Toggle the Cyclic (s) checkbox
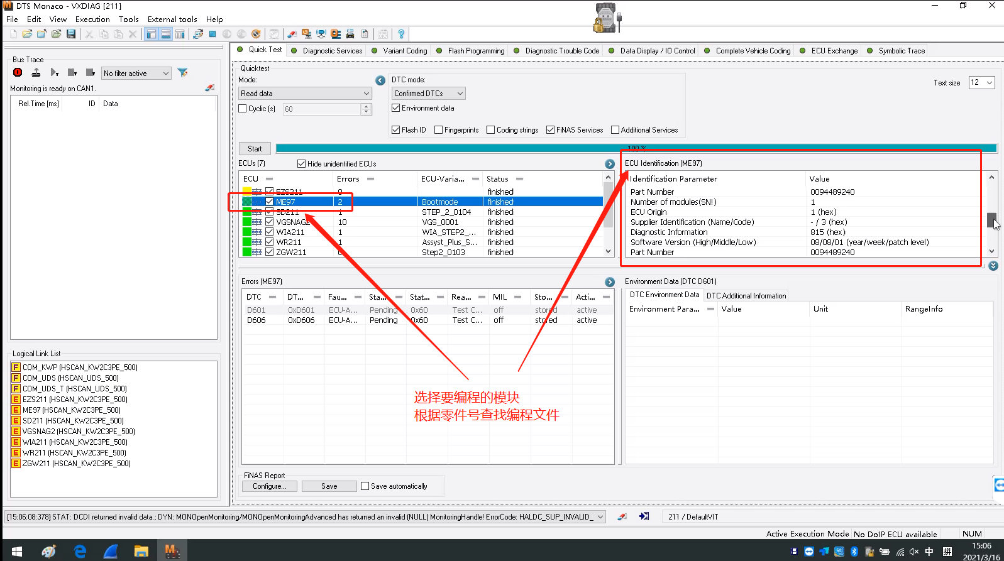The height and width of the screenshot is (561, 1004). [x=243, y=109]
